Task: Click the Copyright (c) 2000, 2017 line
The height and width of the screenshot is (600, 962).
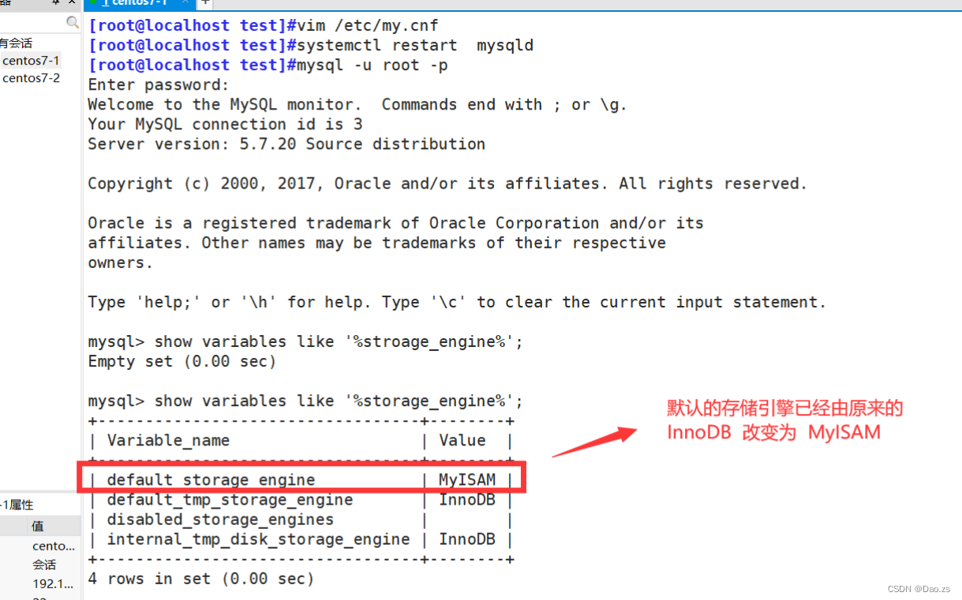Action: tap(447, 184)
